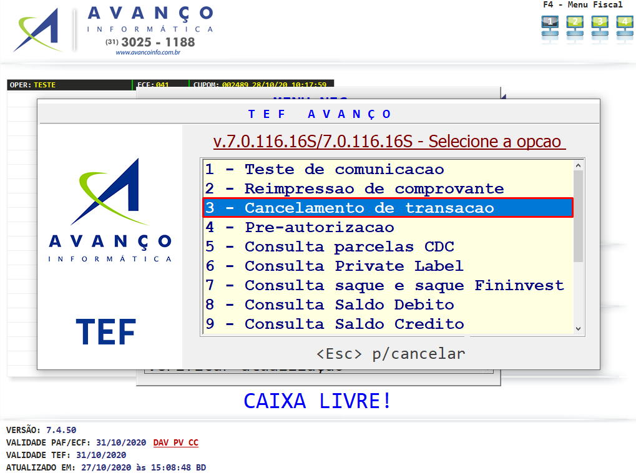Image resolution: width=636 pixels, height=473 pixels.
Task: Select 3 - Cancelamento de transacao
Action: coord(388,208)
